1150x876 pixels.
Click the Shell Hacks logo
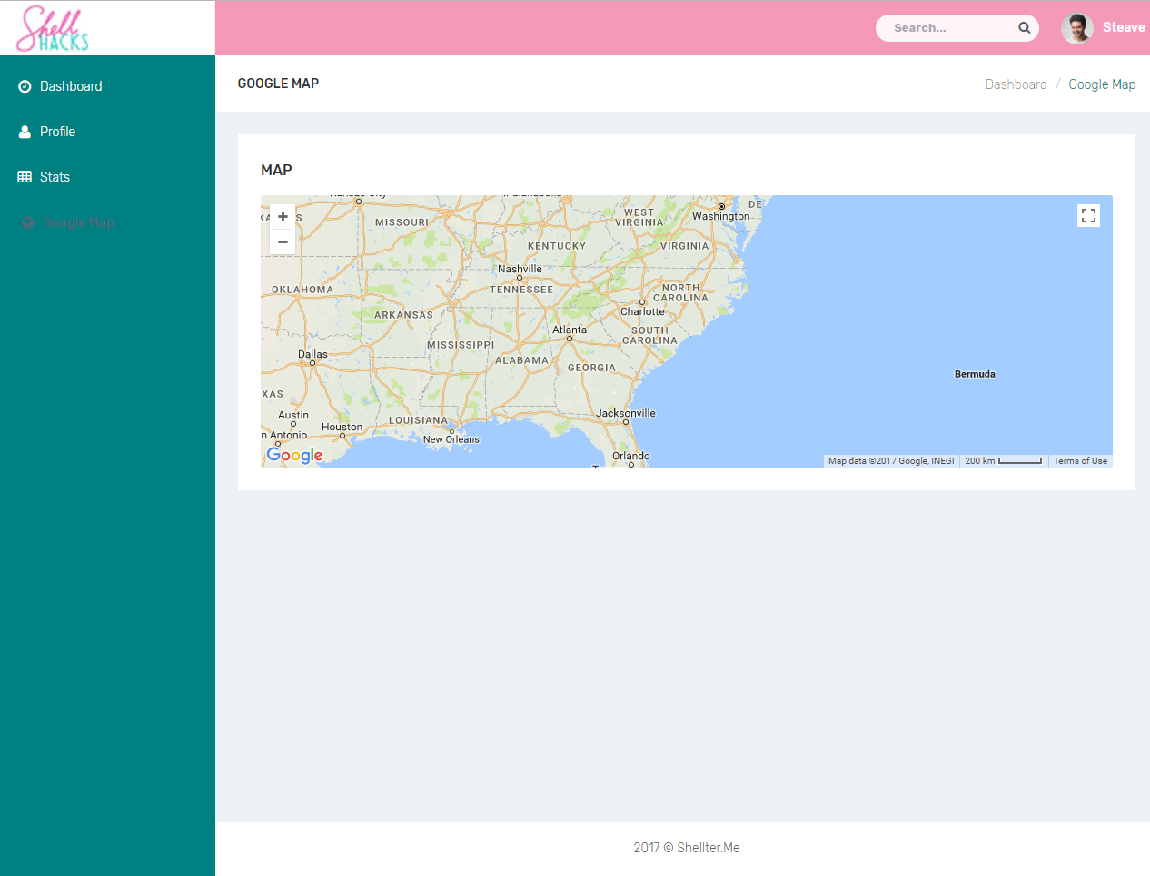(53, 28)
